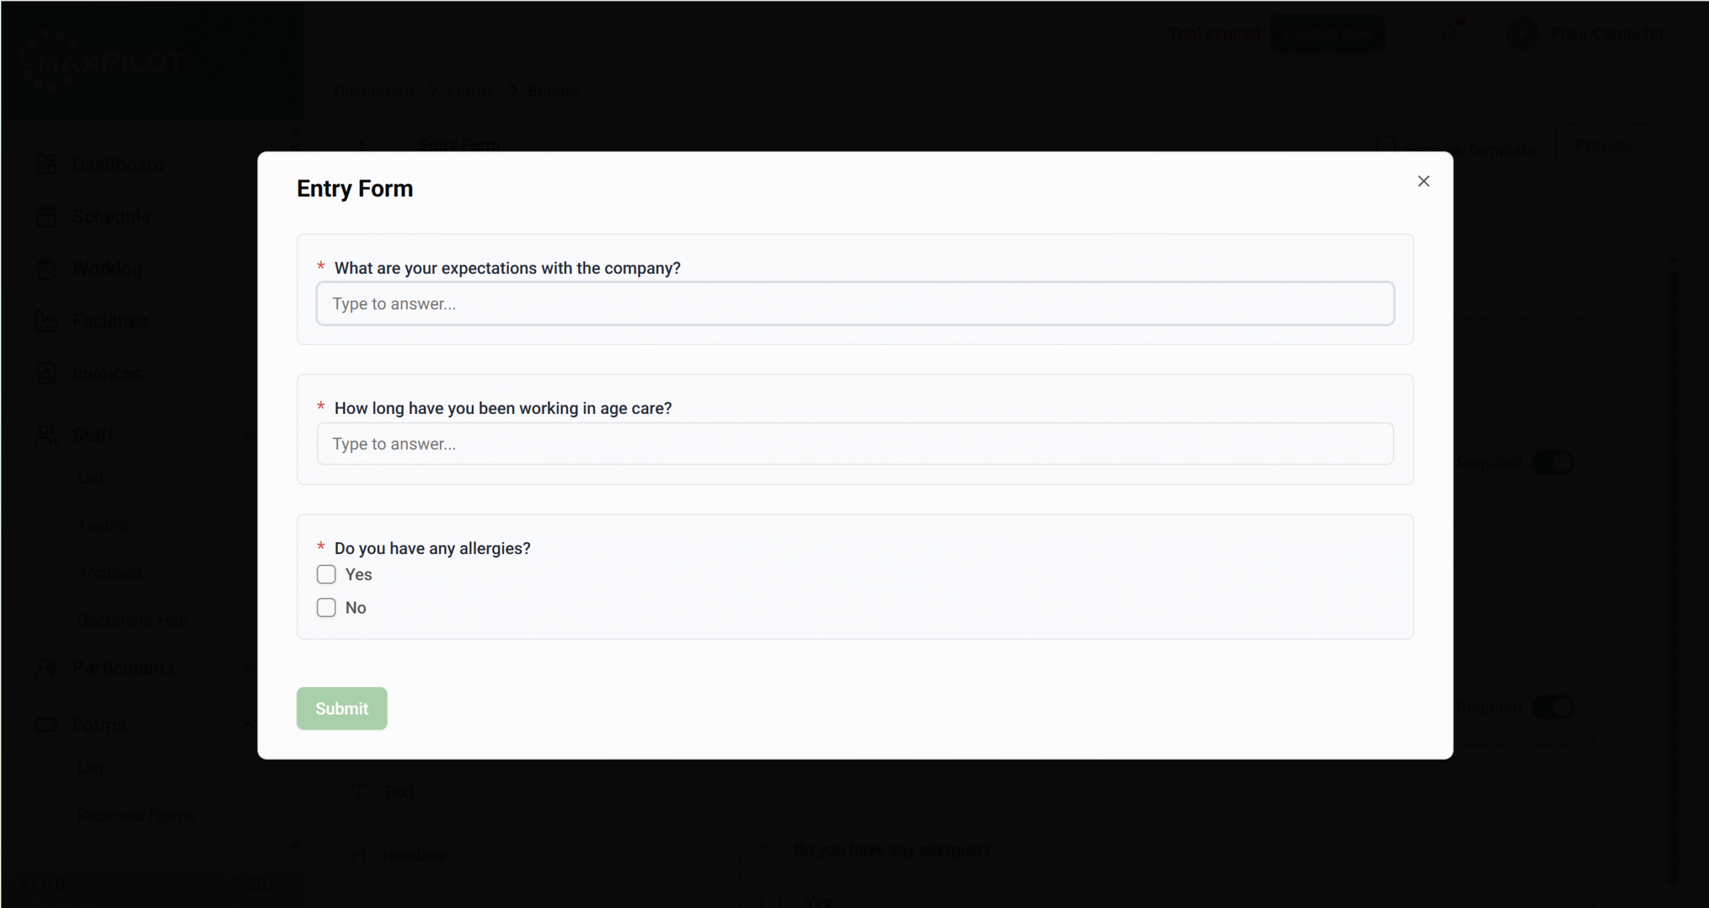
Task: Close the Entry Form preview dialog
Action: tap(1423, 181)
